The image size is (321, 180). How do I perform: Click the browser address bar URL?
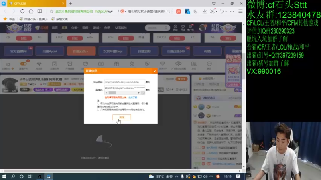(104, 12)
